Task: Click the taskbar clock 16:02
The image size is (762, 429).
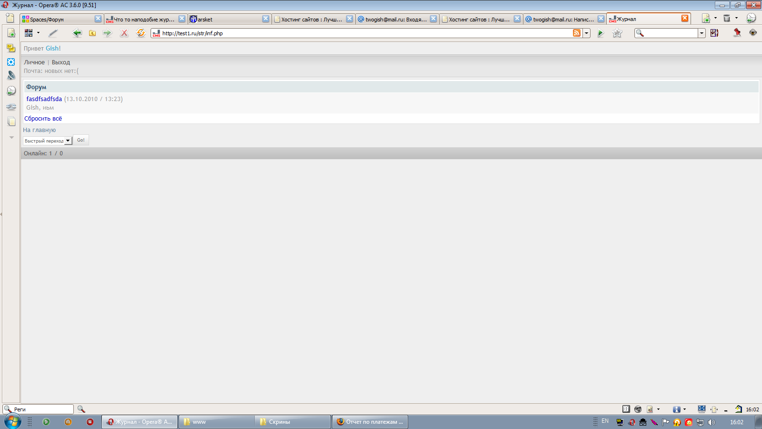Action: click(737, 422)
